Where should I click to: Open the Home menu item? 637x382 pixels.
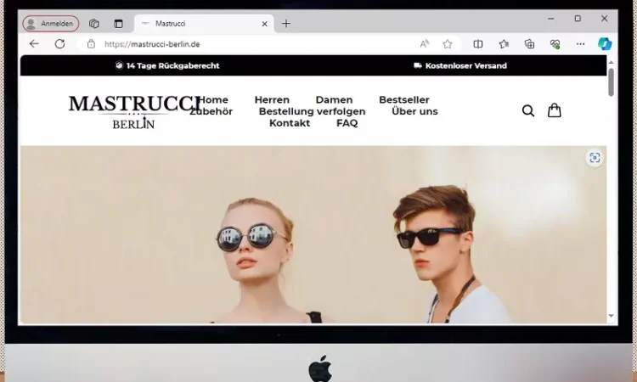point(213,100)
